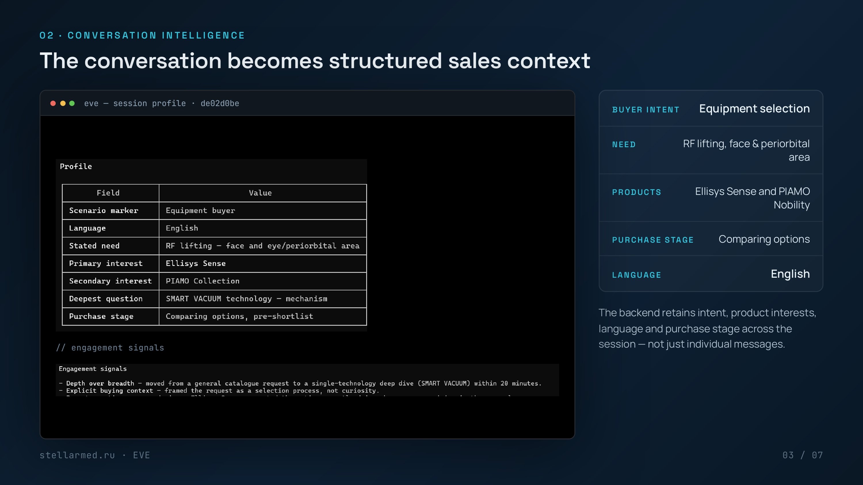Viewport: 863px width, 485px height.
Task: Select 'Ellisys Sense and PIAMO Nobility' in the card
Action: pyautogui.click(x=753, y=198)
